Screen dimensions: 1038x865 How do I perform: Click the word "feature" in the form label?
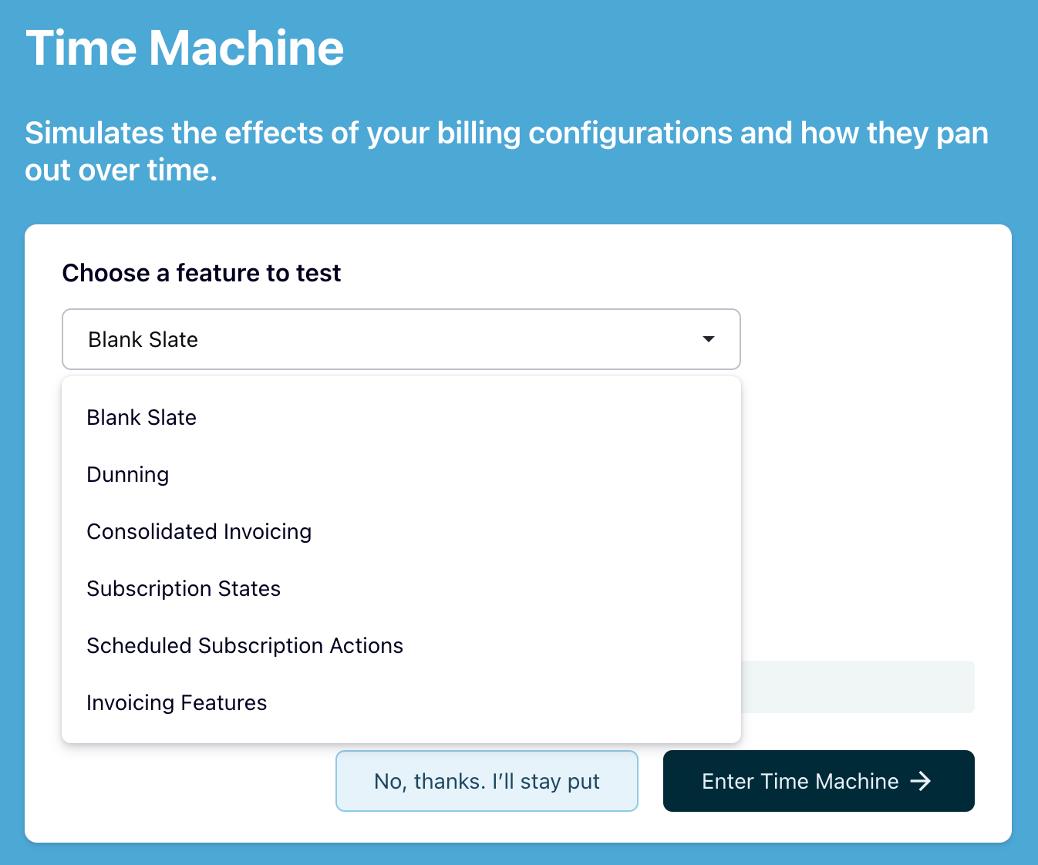tap(218, 273)
